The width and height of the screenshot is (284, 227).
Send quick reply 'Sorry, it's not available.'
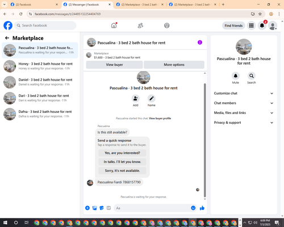pos(122,171)
